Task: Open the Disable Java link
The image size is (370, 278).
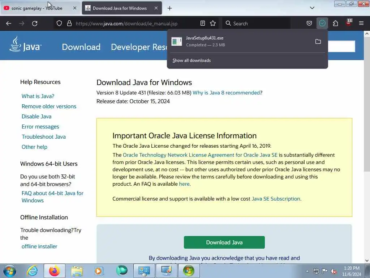Action: tap(36, 117)
